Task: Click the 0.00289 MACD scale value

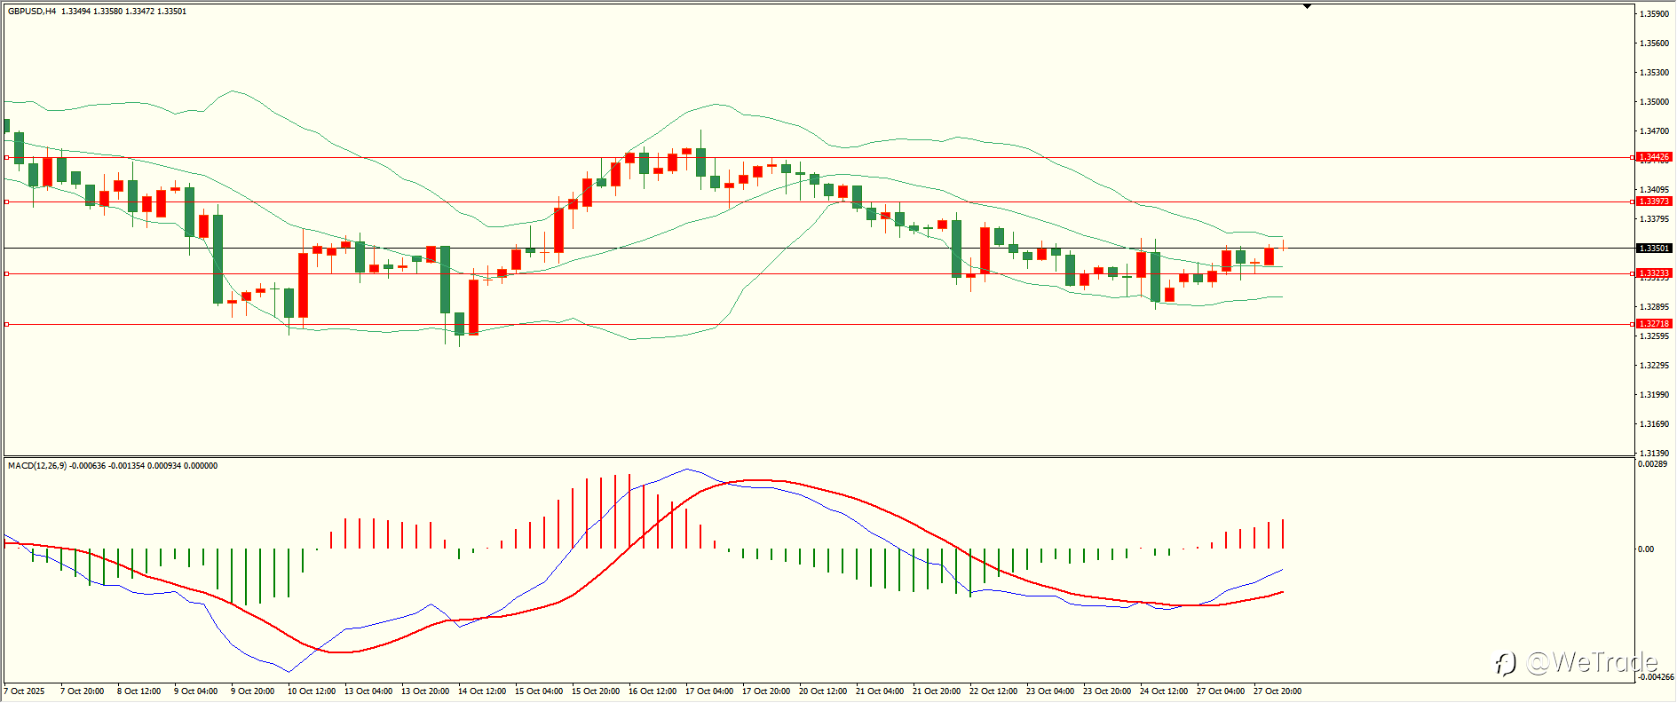Action: point(1652,464)
